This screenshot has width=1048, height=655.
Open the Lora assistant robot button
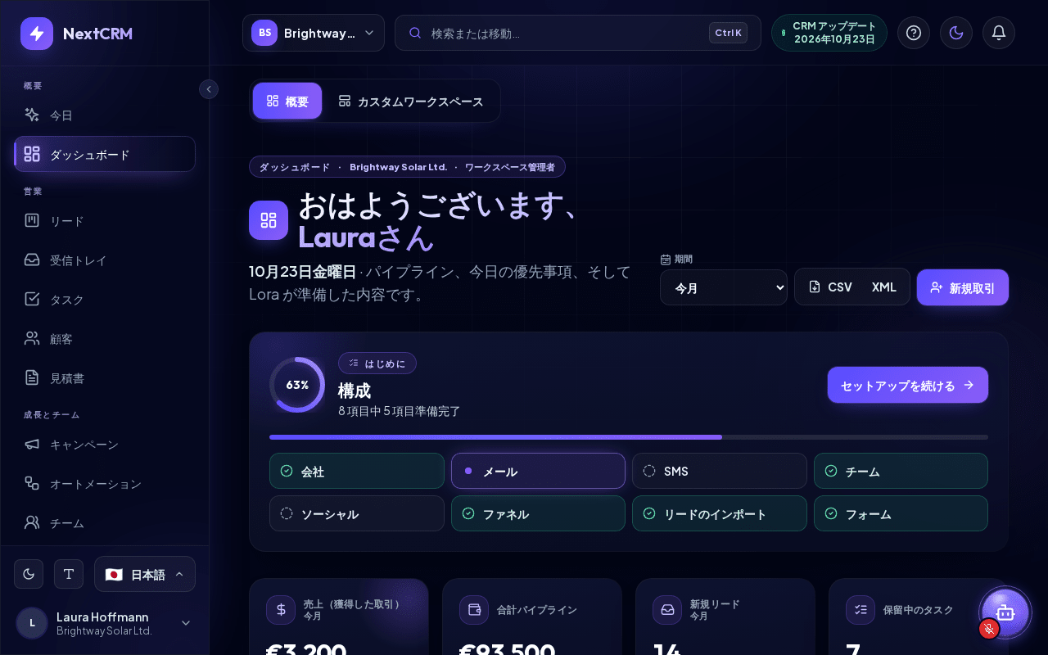1005,612
